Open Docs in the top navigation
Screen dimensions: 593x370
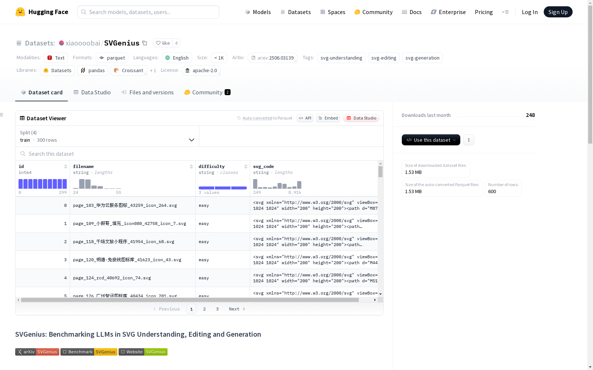(412, 12)
